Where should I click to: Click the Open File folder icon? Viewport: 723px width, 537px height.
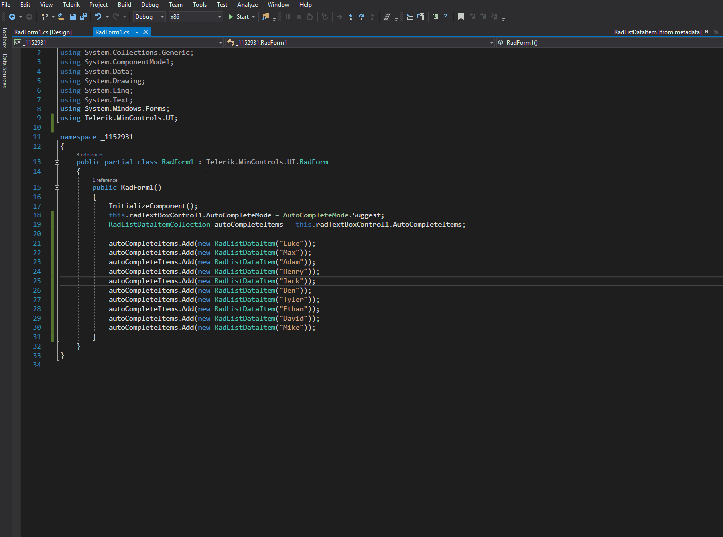(61, 17)
